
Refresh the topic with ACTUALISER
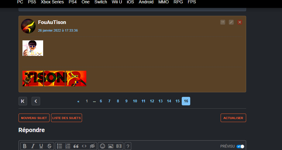(x=233, y=118)
